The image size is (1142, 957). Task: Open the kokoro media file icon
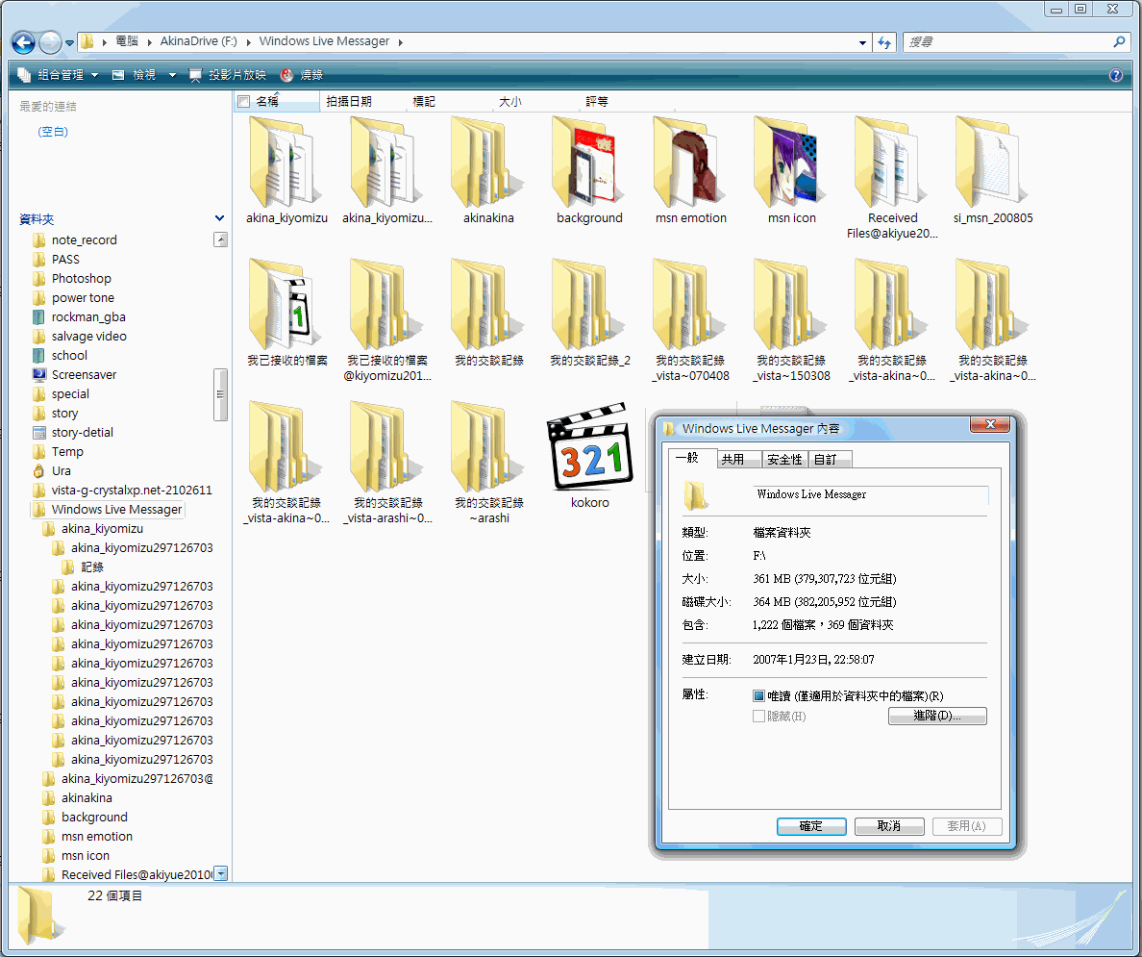(x=590, y=446)
